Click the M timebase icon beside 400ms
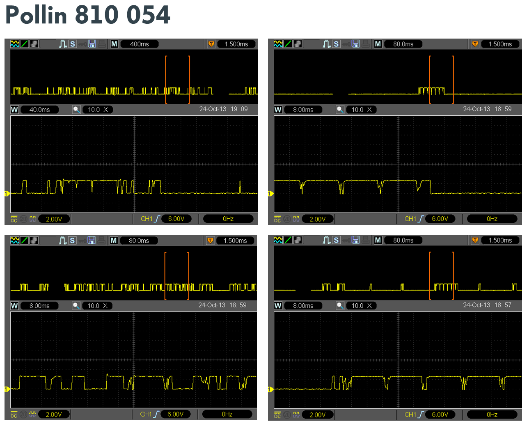This screenshot has width=527, height=426. (x=114, y=44)
